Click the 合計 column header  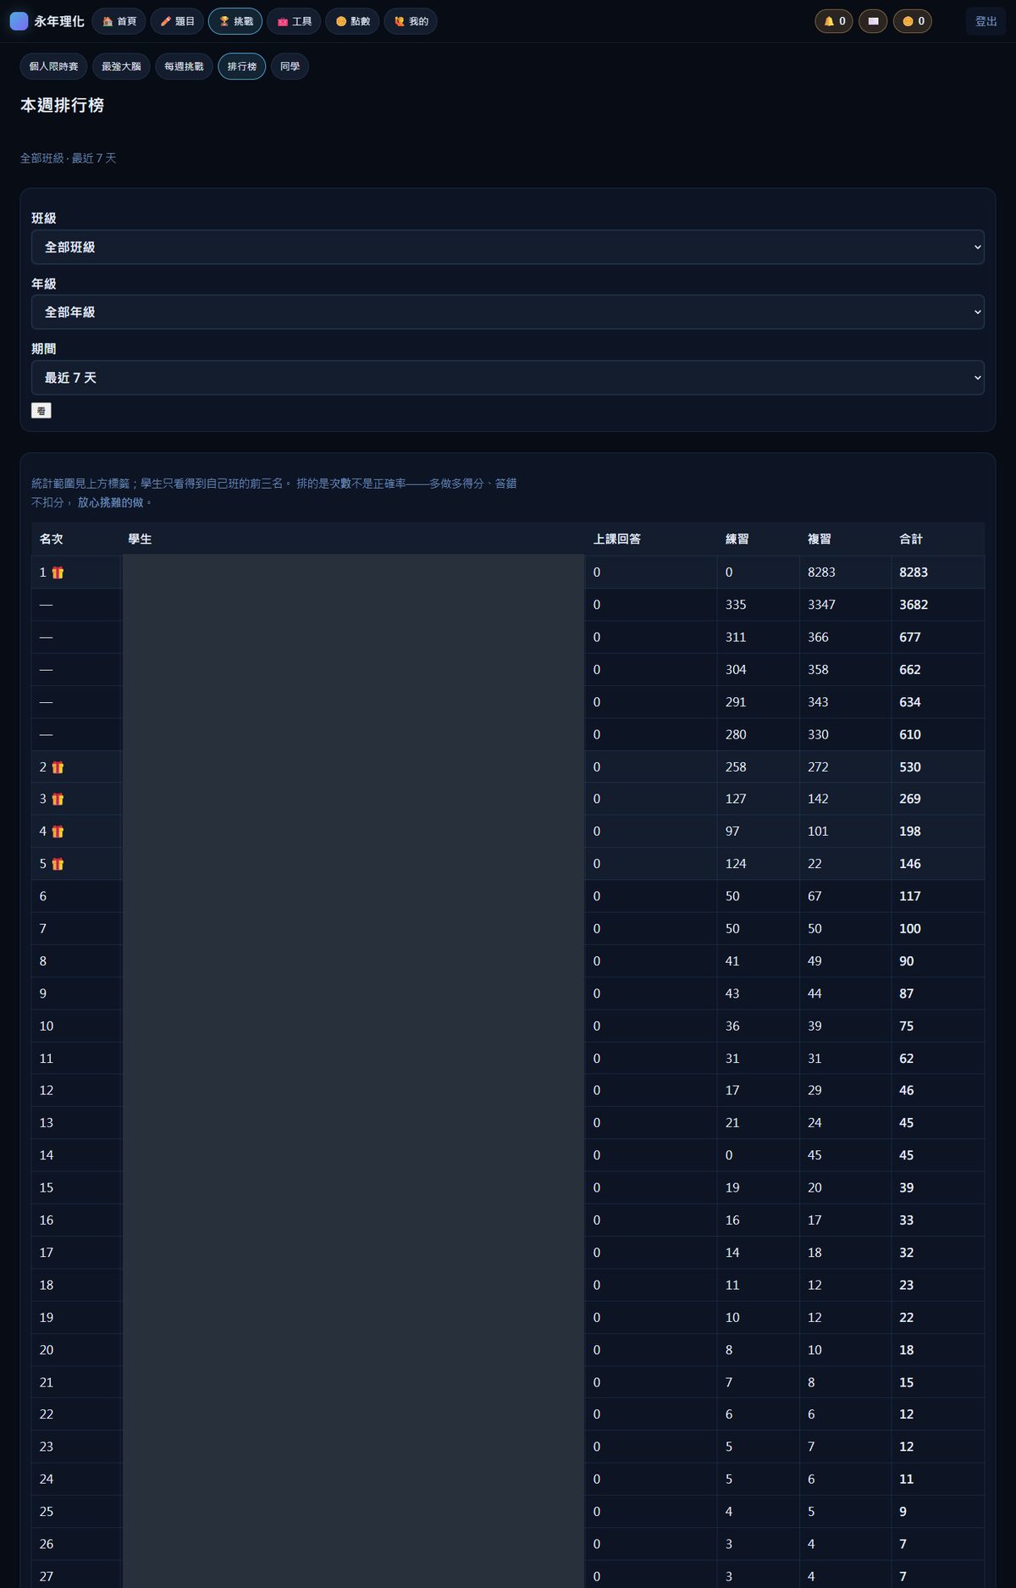911,539
